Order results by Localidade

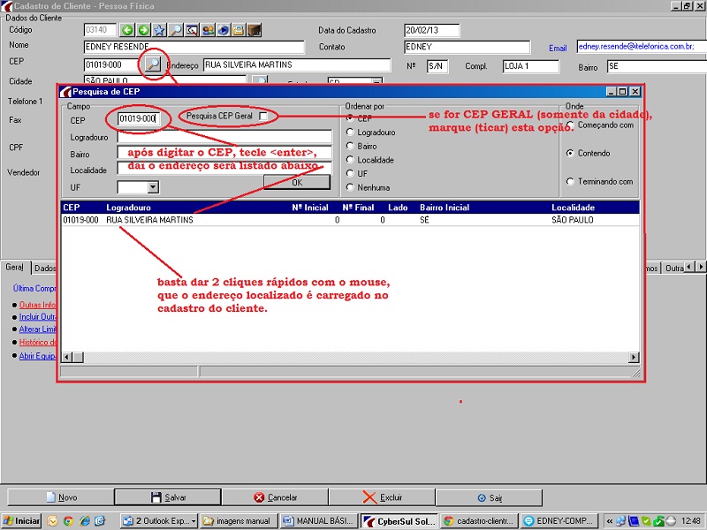[350, 160]
